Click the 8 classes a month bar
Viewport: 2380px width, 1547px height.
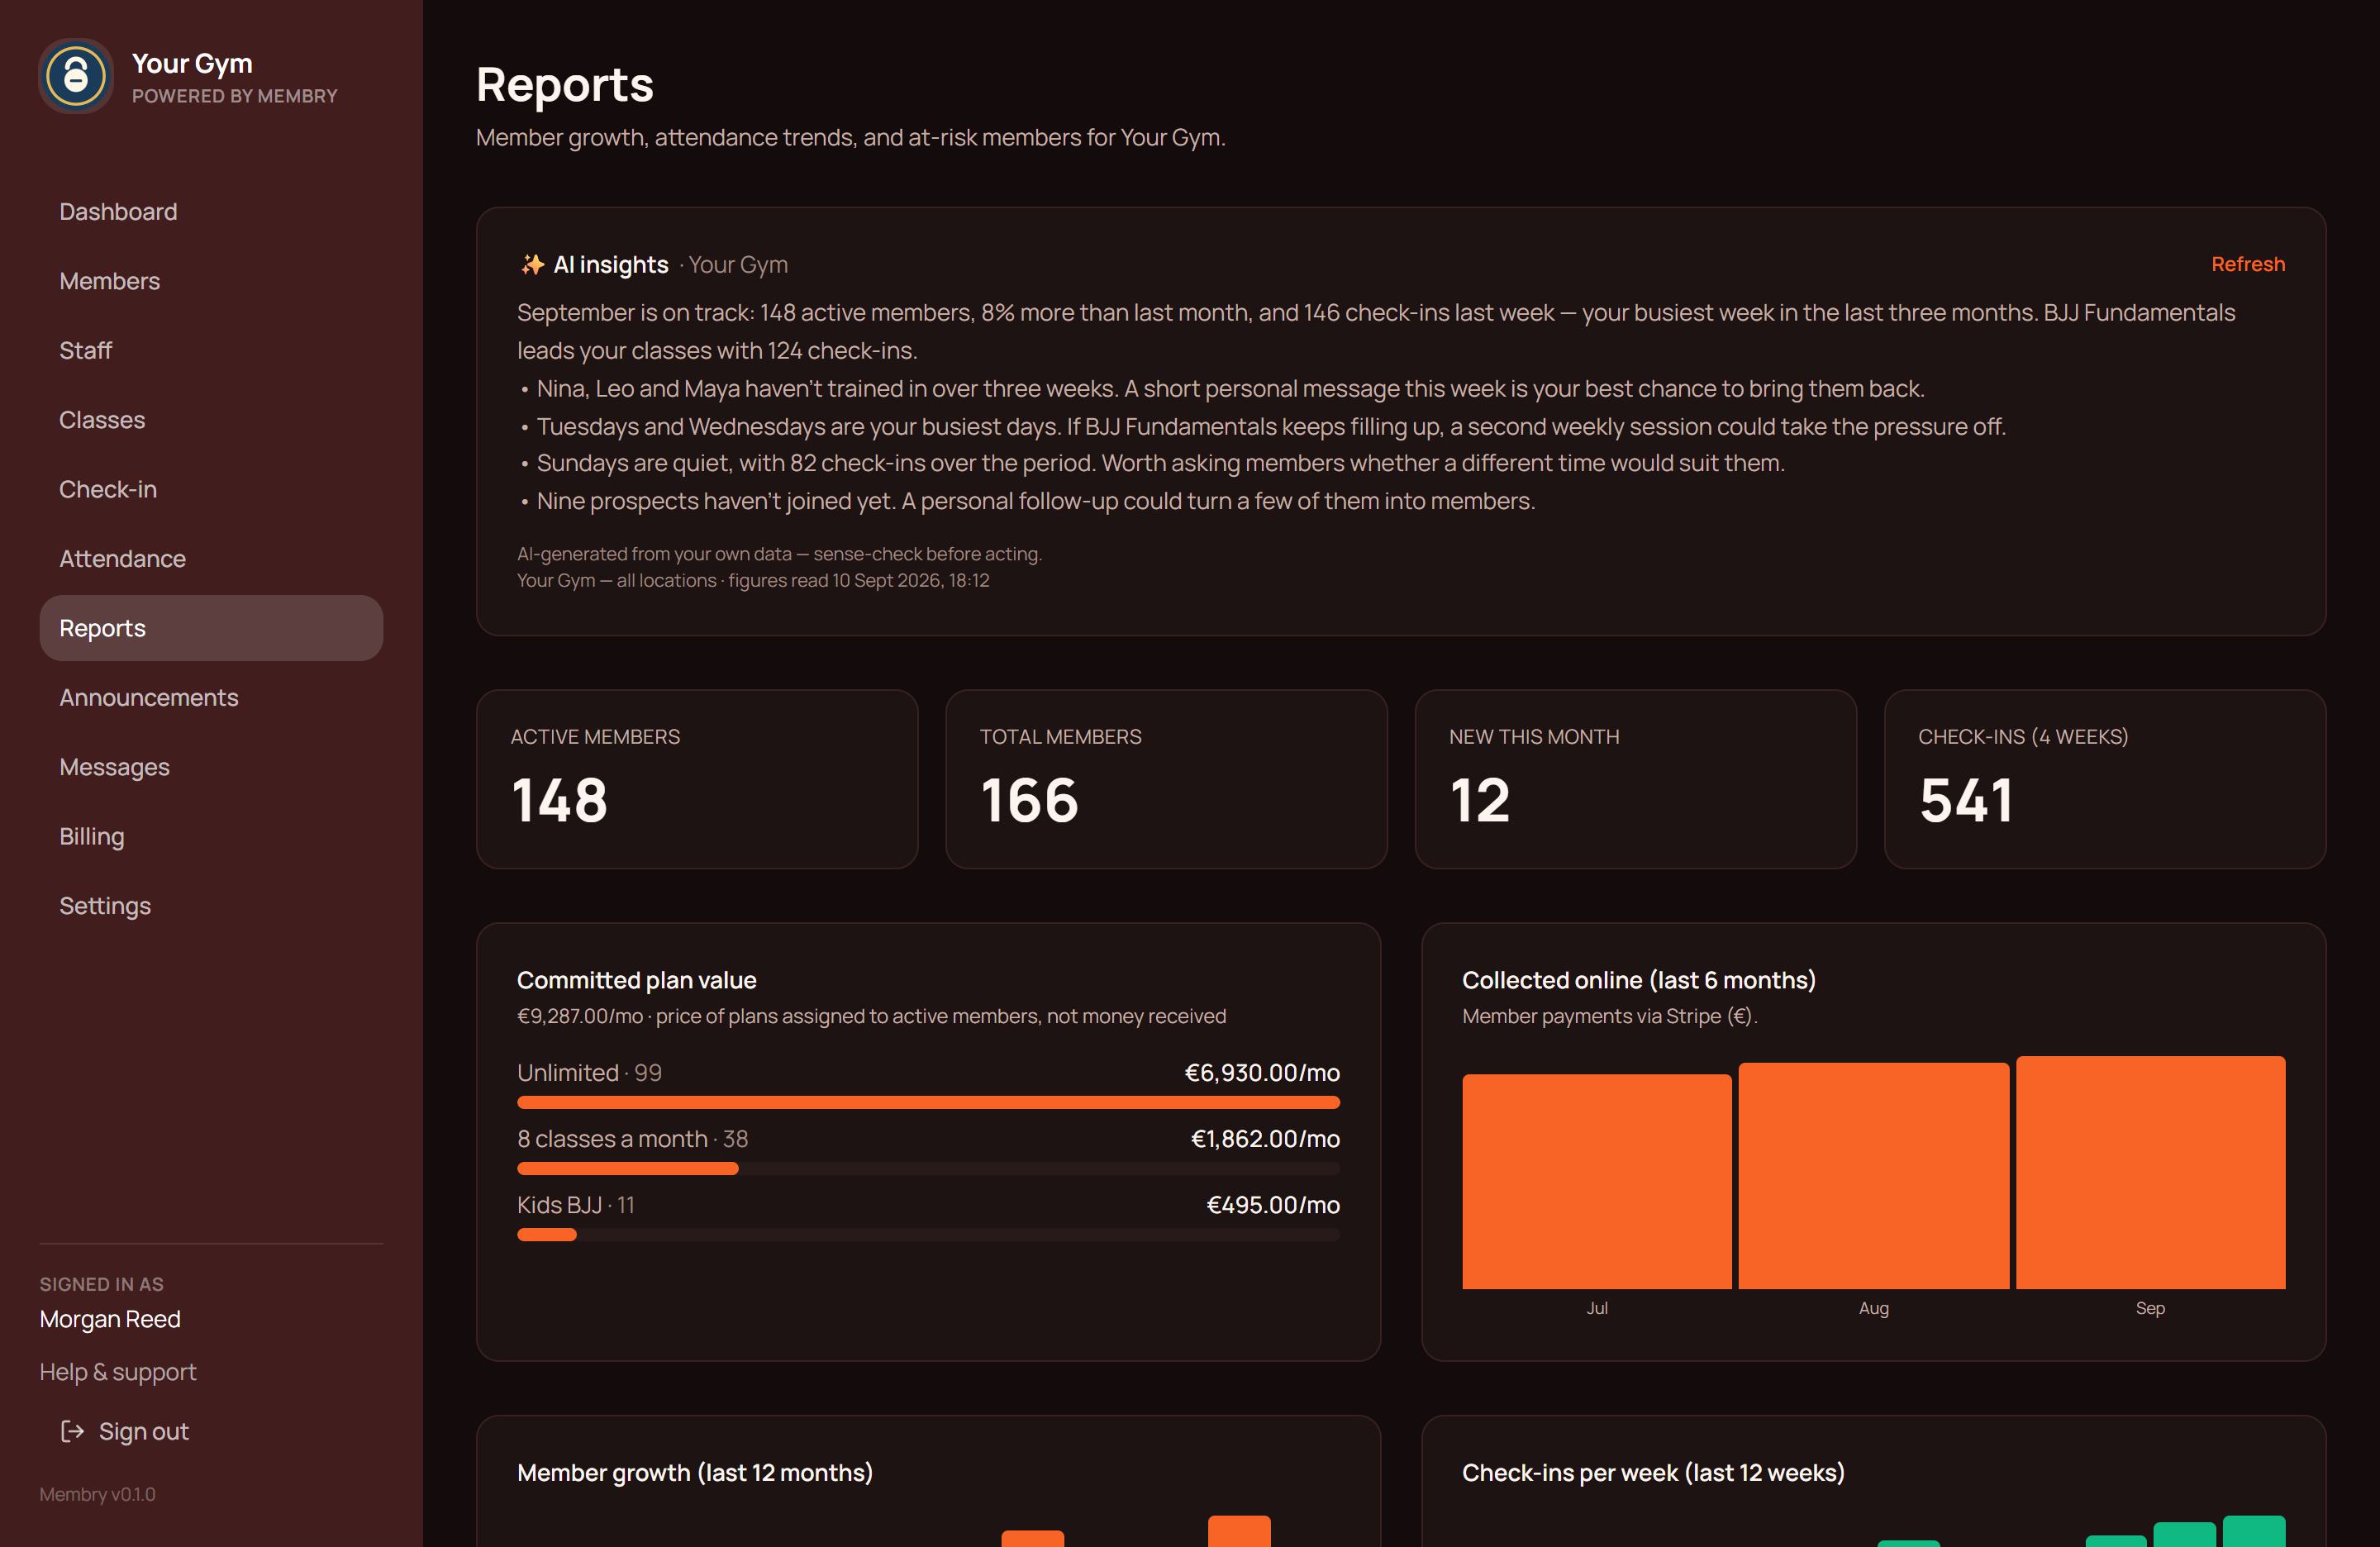click(928, 1168)
